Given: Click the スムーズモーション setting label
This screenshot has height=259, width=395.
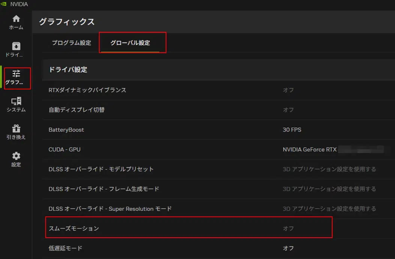Looking at the screenshot, I should pos(74,229).
